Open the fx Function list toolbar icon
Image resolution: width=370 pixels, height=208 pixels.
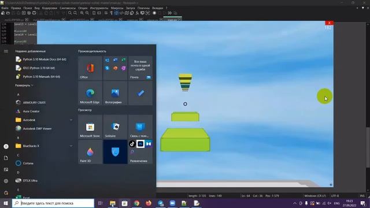[137, 13]
